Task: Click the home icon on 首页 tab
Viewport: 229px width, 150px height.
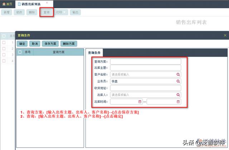Action: (4, 4)
